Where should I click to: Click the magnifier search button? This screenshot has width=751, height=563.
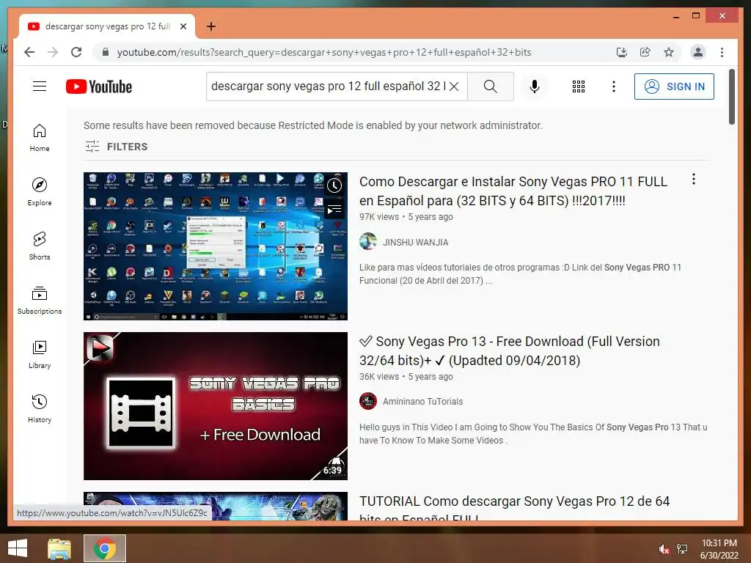click(x=491, y=87)
